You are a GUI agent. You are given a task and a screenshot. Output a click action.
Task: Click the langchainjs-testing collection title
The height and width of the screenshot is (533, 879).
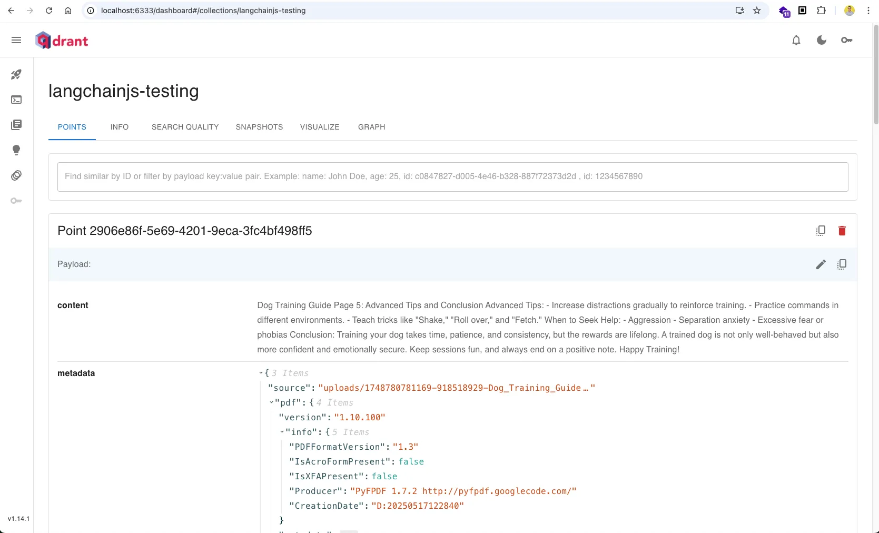(124, 91)
